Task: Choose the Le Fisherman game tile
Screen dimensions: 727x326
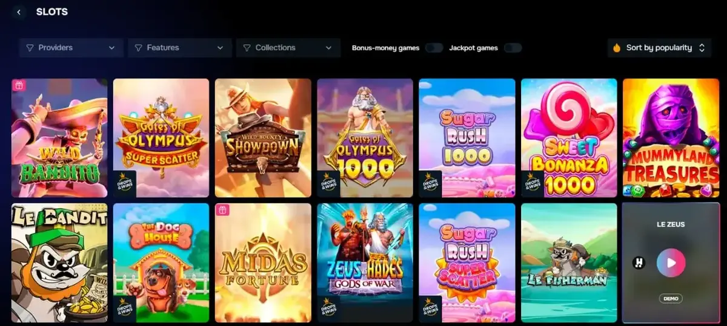Action: (x=569, y=262)
